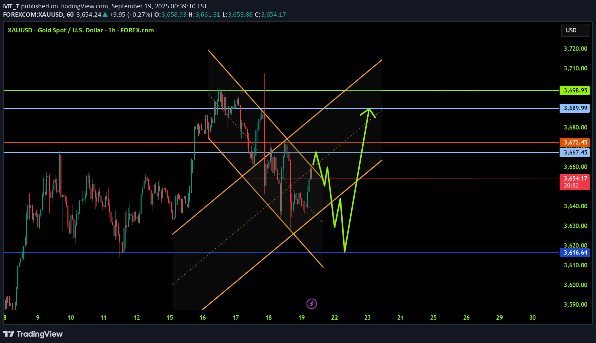Click the purple lightning event icon
596x343 pixels.
312,304
